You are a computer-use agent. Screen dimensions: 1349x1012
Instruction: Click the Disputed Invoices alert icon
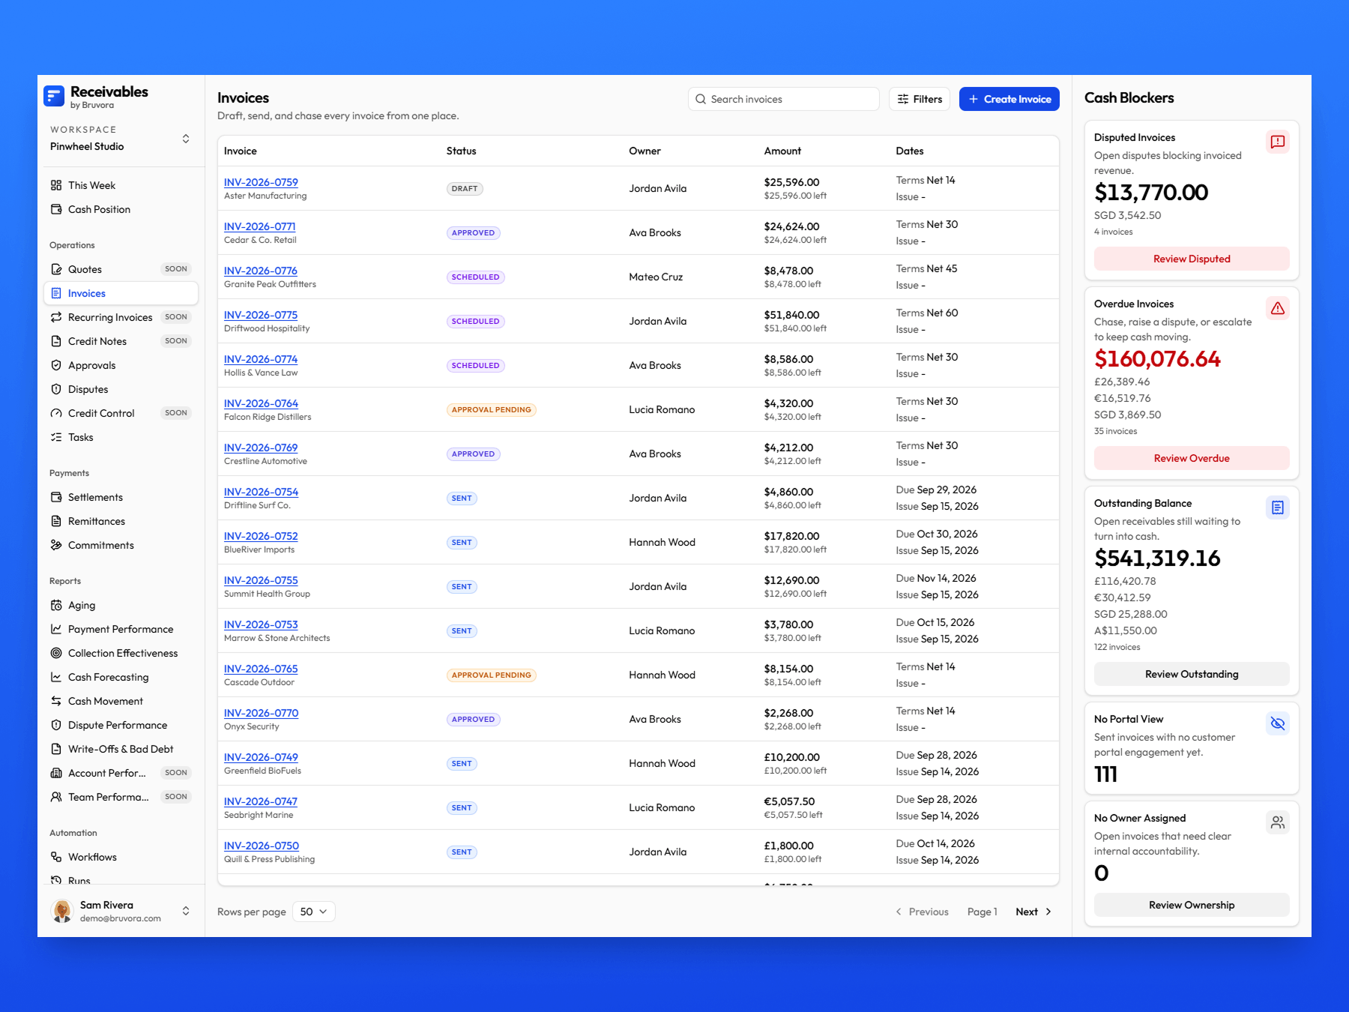(1278, 142)
